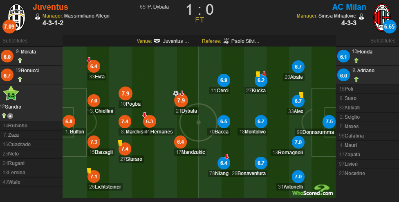Open Donnarumma's 7.5 rating circle

(x=329, y=122)
